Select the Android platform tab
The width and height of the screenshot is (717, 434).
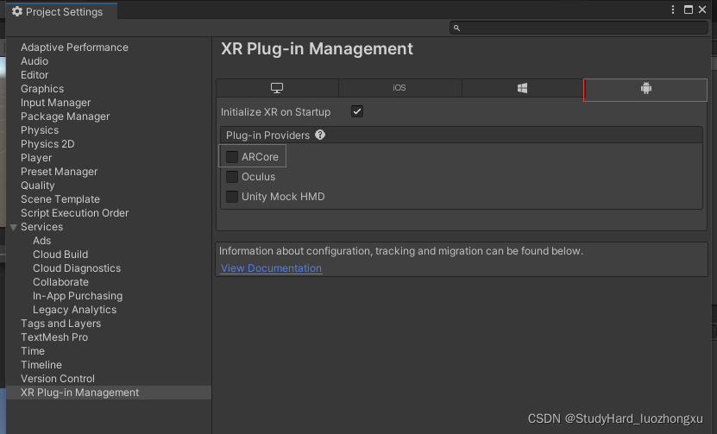[645, 88]
